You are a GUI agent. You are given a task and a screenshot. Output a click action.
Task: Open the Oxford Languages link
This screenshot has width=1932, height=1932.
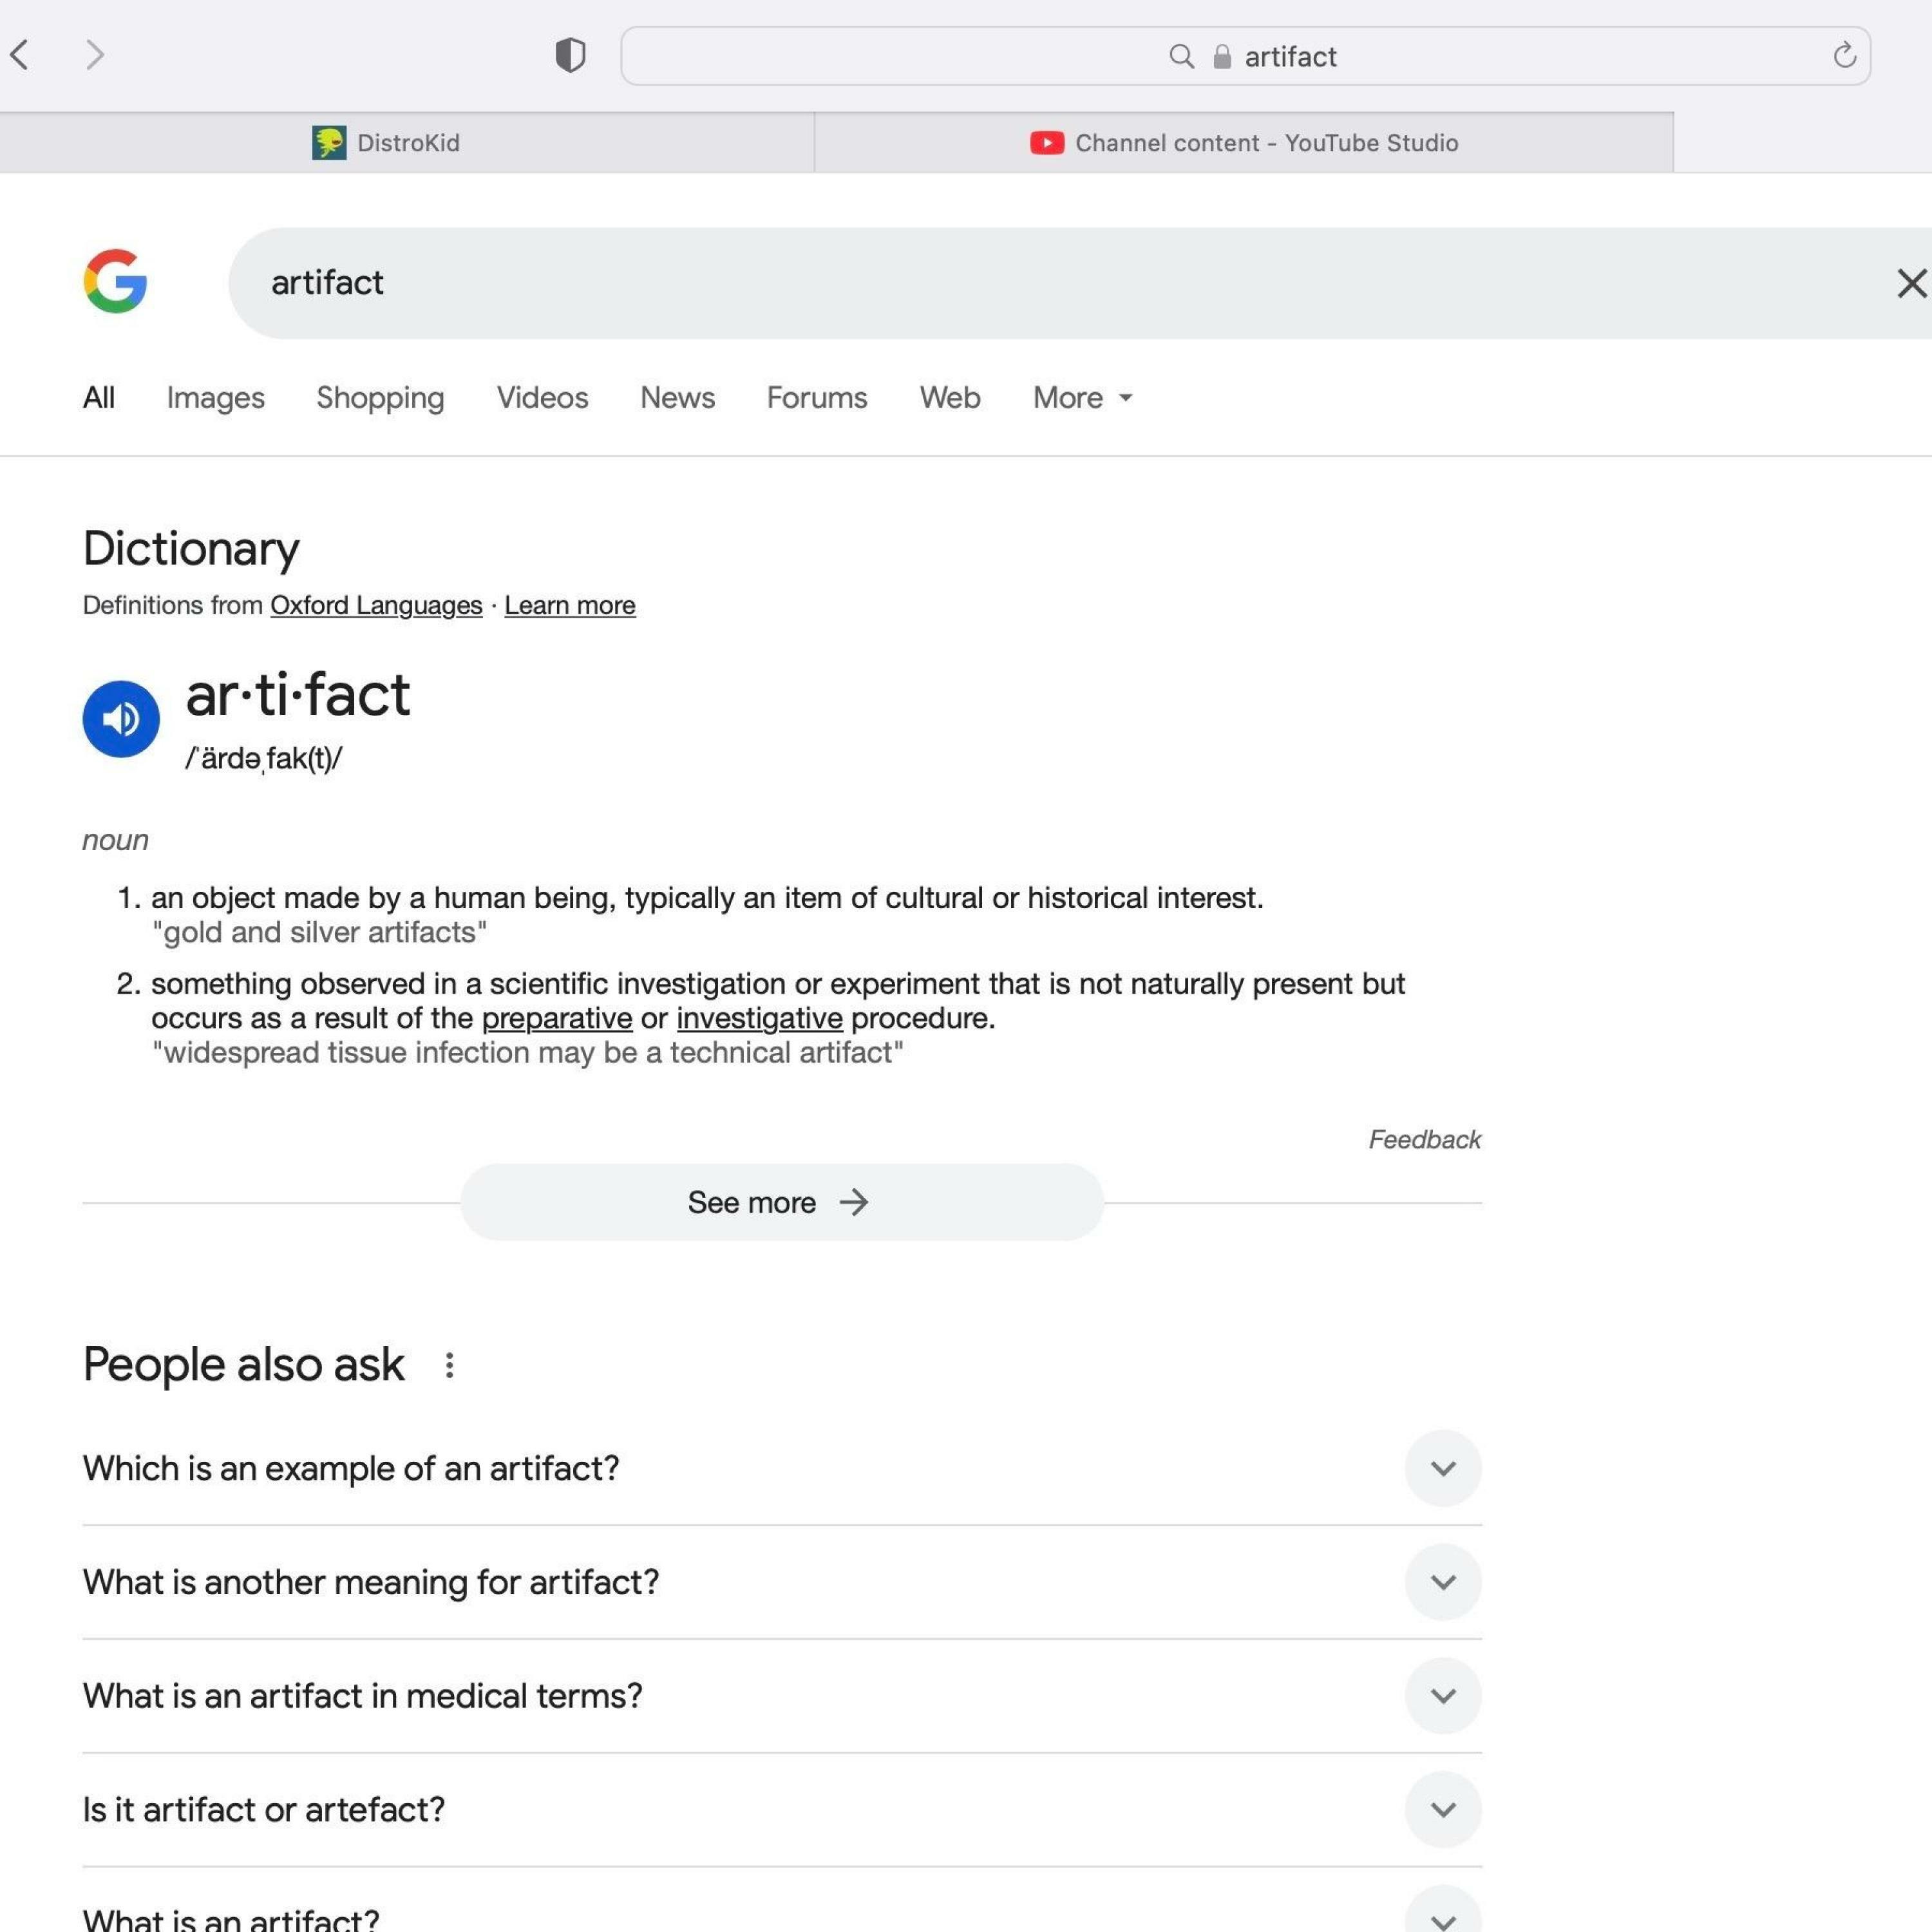(x=376, y=605)
